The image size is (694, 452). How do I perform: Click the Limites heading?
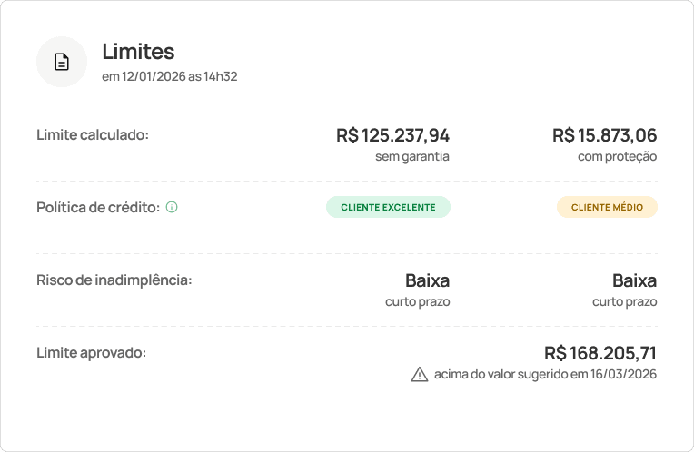[138, 52]
